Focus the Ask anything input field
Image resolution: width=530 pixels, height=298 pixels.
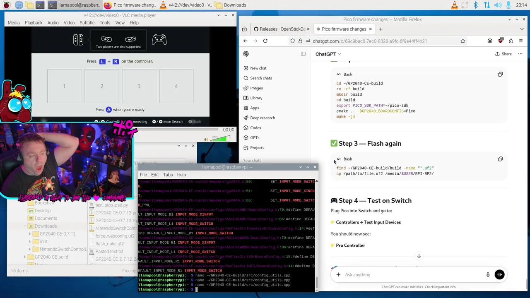[x=413, y=275]
